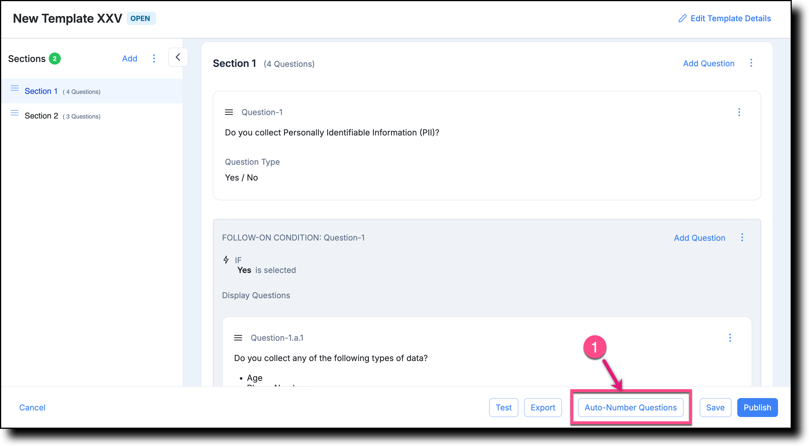Click the lightning bolt IF condition icon
Viewport: 809px width, 446px height.
[226, 260]
